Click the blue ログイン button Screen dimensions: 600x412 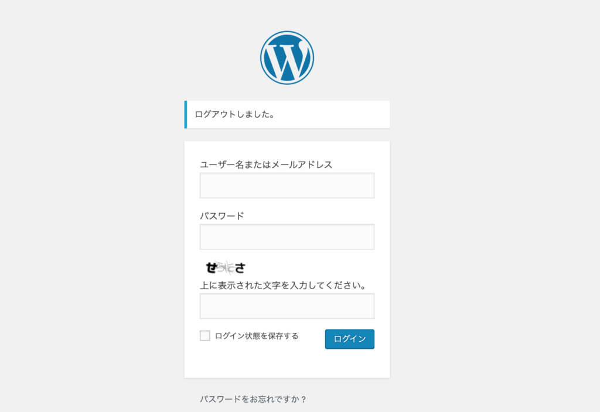[350, 339]
